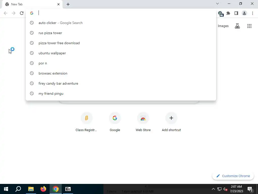The height and width of the screenshot is (194, 258).
Task: Select suggestion 'auto clicker - Google Search'
Action: (x=121, y=23)
